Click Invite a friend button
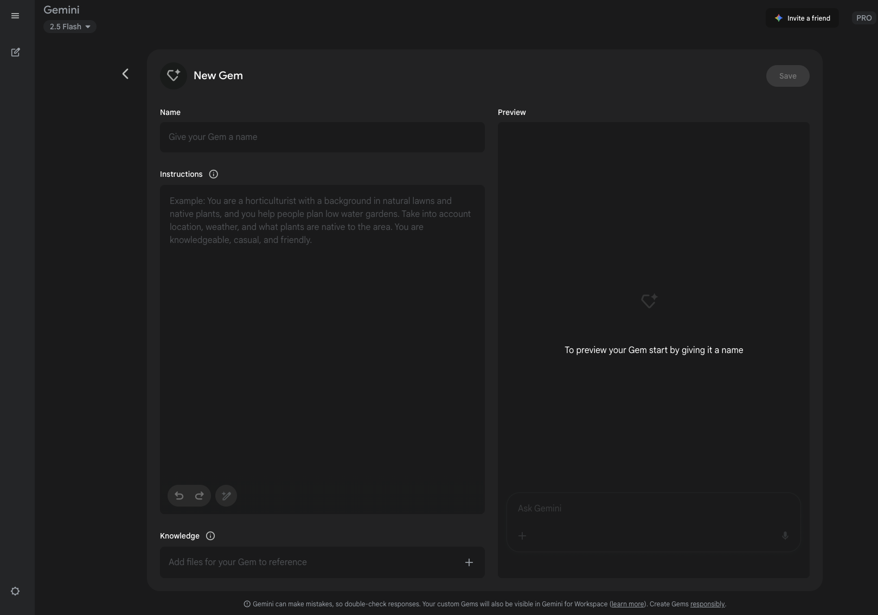 802,18
